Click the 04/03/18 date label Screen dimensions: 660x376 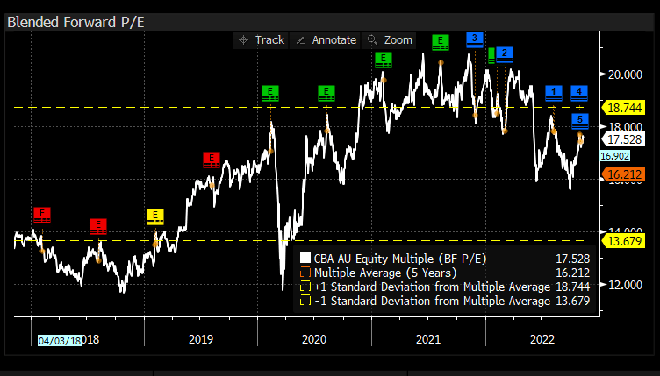pos(57,342)
